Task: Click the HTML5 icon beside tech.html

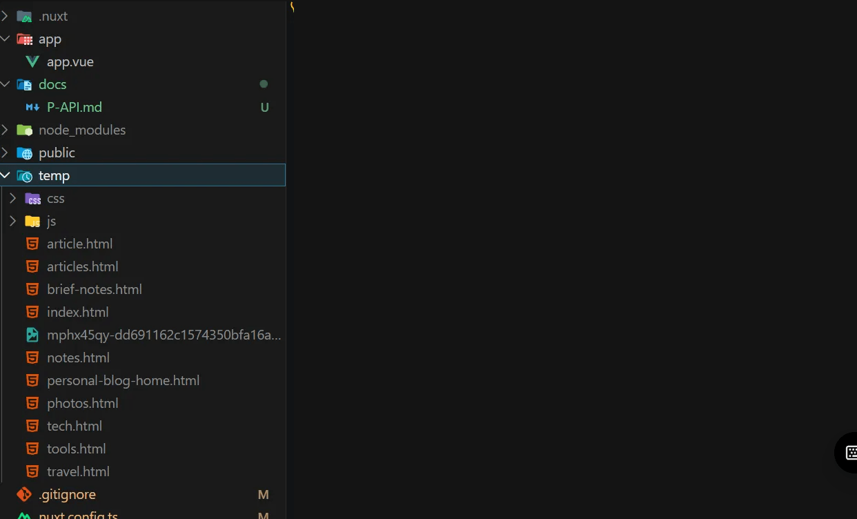Action: pyautogui.click(x=32, y=426)
